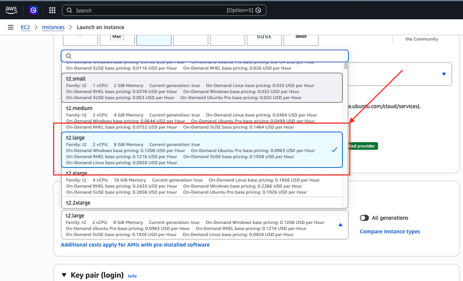Image resolution: width=463 pixels, height=281 pixels.
Task: Choose t2.small instance type option
Action: click(202, 88)
